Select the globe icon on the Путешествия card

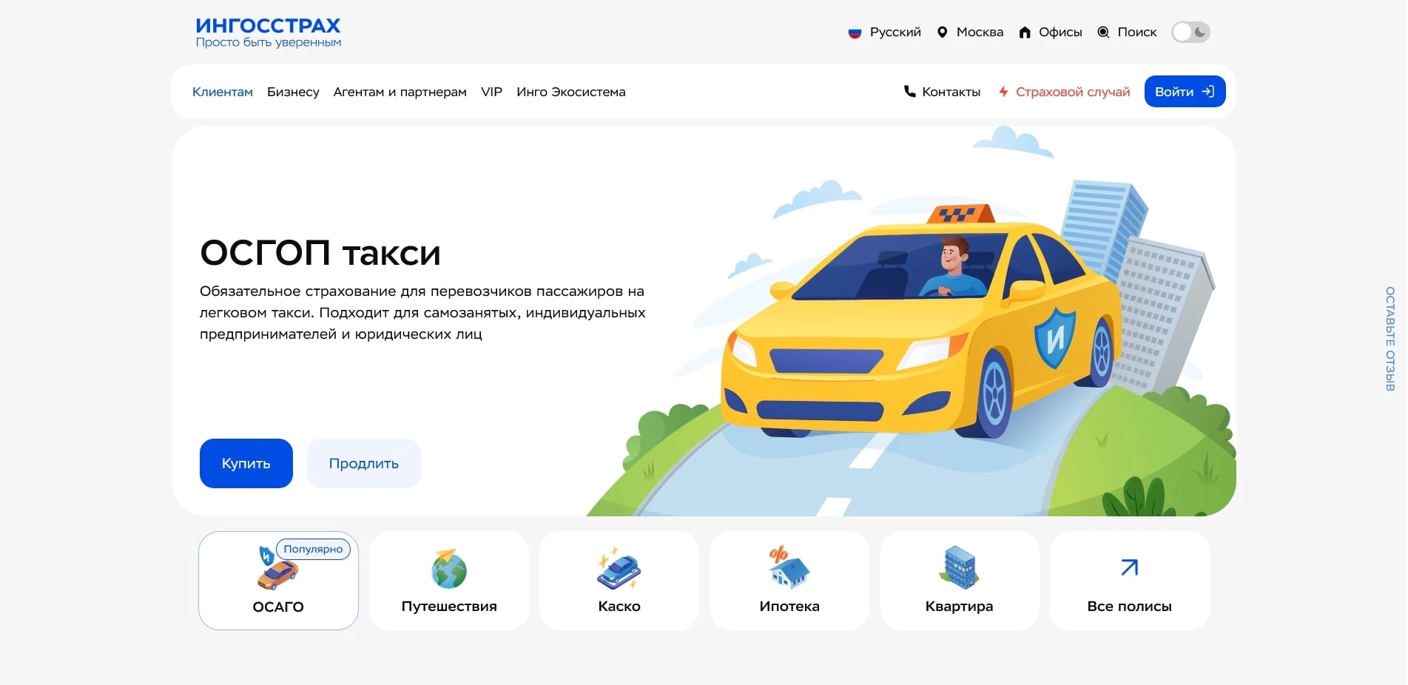pos(448,570)
